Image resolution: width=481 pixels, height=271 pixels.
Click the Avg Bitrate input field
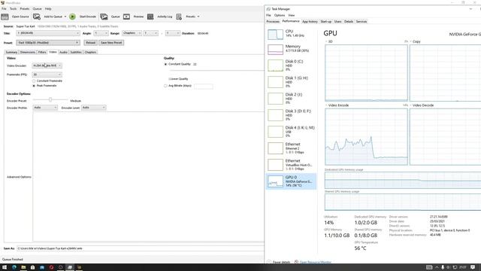(204, 86)
